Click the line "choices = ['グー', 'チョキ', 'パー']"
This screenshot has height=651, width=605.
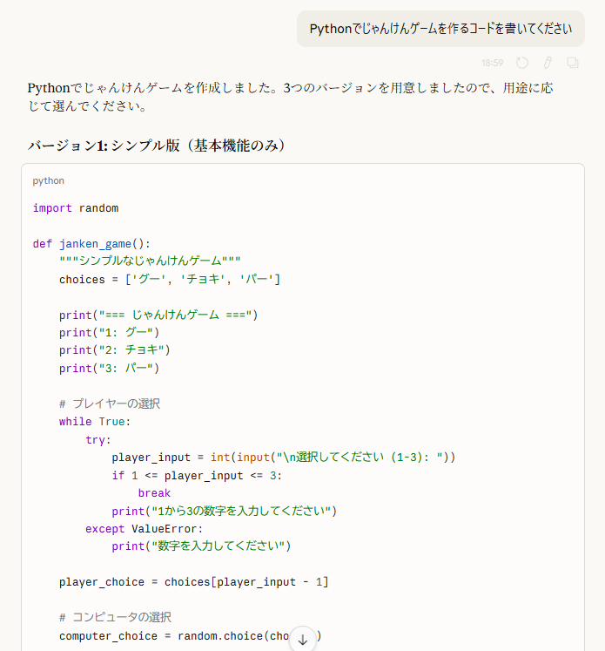170,279
